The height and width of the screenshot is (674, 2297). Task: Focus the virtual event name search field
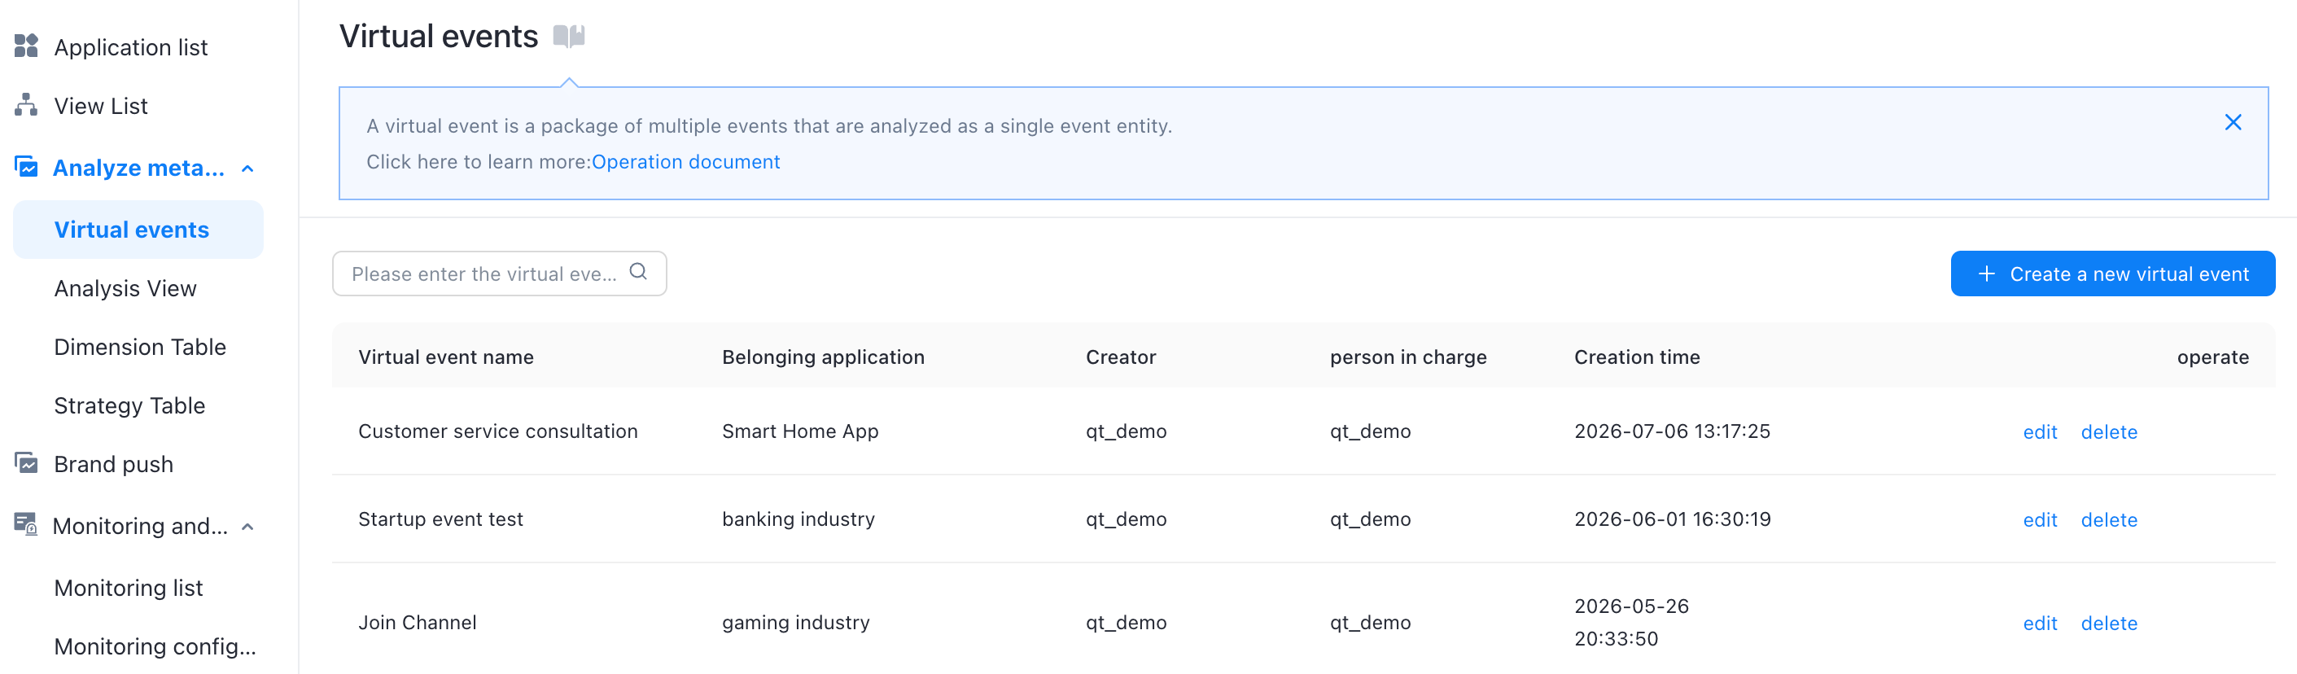point(499,274)
